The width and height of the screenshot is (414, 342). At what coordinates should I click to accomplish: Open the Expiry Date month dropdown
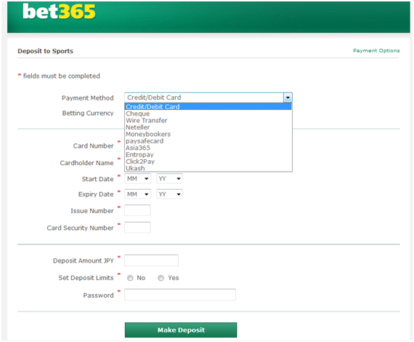137,194
